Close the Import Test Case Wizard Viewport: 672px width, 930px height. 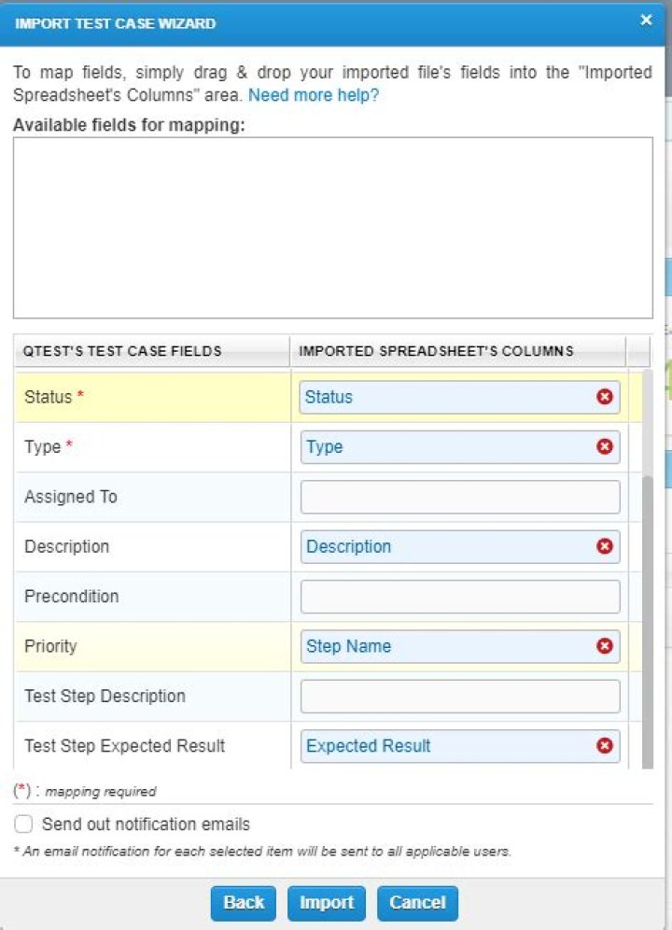click(646, 21)
